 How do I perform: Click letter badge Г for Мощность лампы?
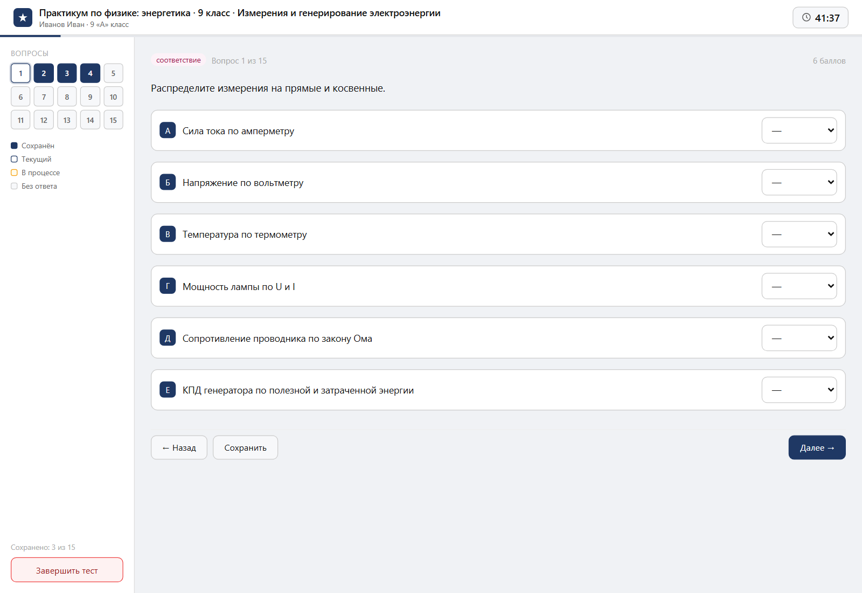coord(168,286)
